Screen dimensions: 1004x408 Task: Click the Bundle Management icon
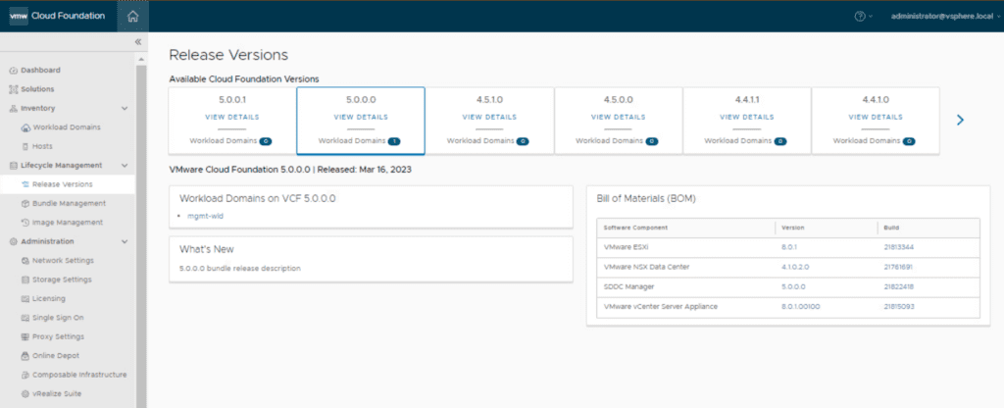click(x=25, y=204)
